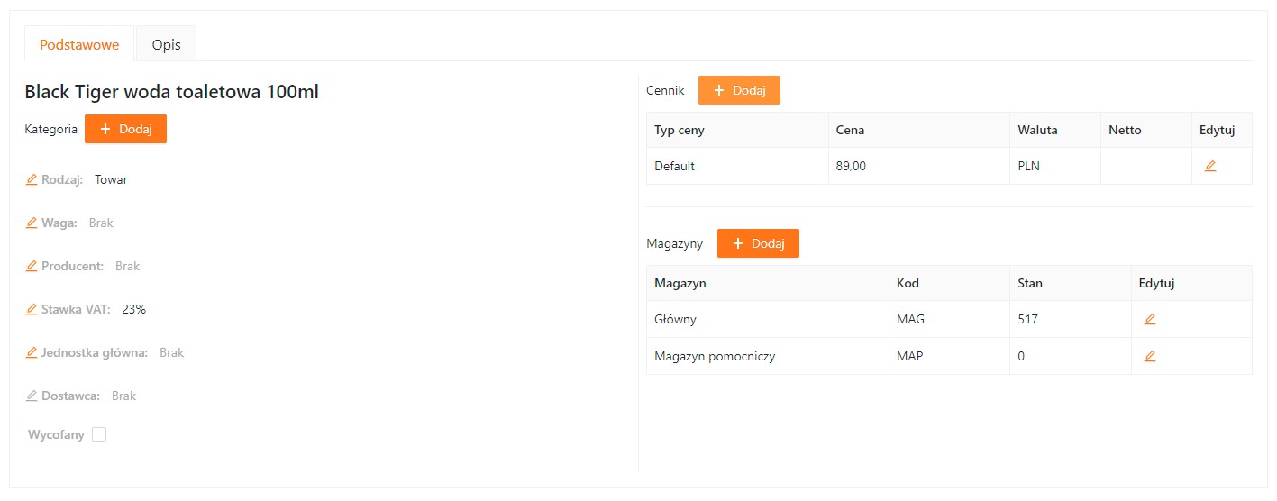Image resolution: width=1277 pixels, height=501 pixels.
Task: Add a new price with Cennik Dodaj
Action: pos(738,90)
